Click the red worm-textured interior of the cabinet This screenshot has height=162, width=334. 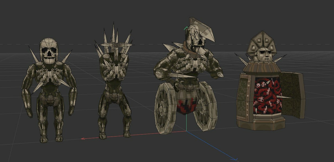click(266, 96)
